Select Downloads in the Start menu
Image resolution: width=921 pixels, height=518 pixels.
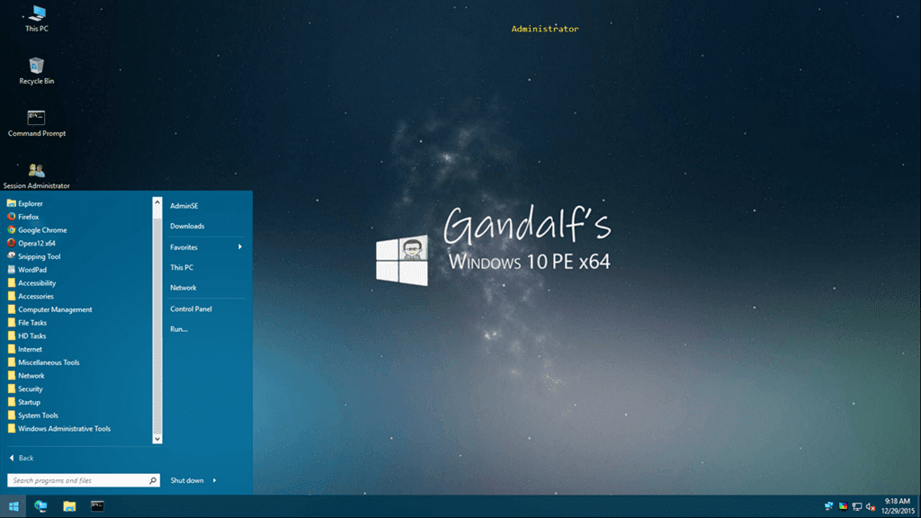[186, 226]
